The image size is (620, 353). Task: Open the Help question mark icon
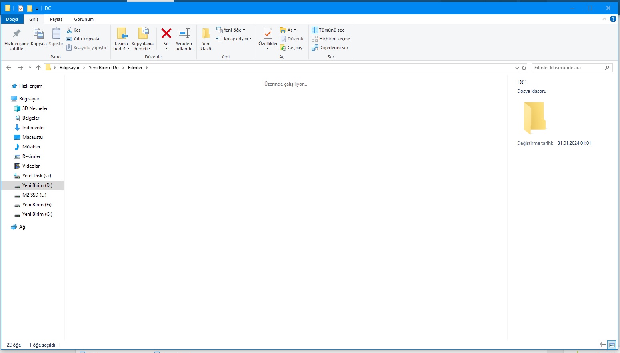[613, 19]
